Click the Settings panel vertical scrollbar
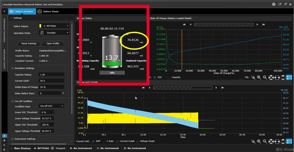Viewport: 294px width, 152px height. pyautogui.click(x=72, y=69)
